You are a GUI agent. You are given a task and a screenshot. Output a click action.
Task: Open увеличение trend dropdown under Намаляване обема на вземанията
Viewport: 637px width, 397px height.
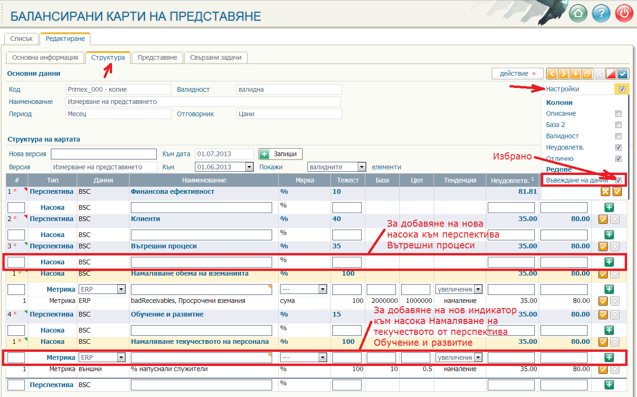coord(459,289)
